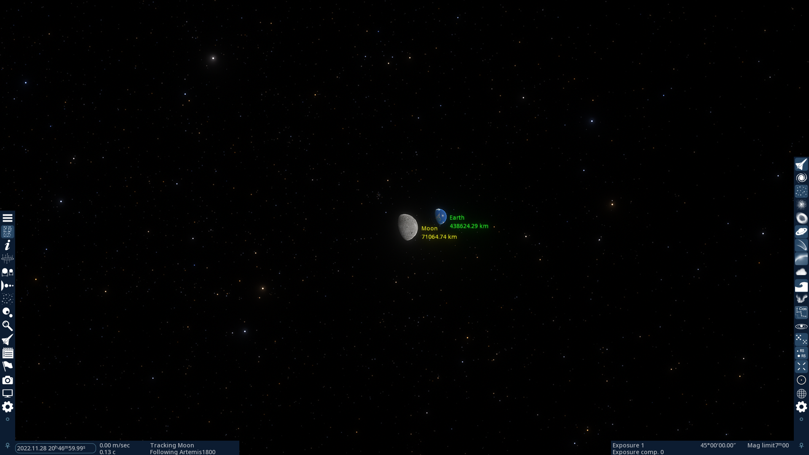Viewport: 809px width, 455px height.
Task: Toggle planets visibility ringed-planet icon
Action: point(801,232)
